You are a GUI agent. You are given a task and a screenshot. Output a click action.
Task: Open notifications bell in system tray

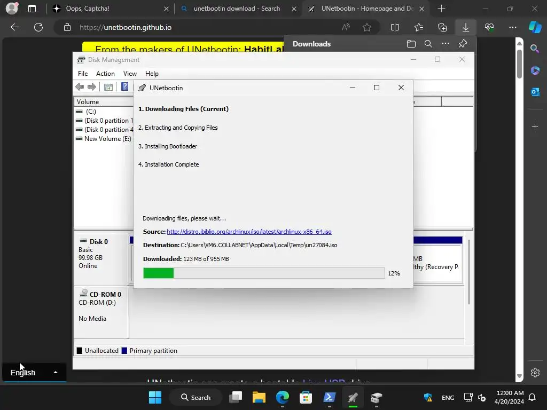[x=532, y=397]
